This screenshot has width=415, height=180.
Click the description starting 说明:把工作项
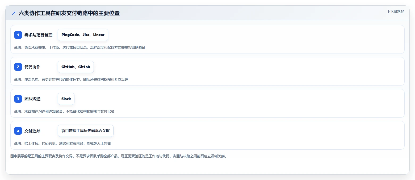[x=62, y=143]
